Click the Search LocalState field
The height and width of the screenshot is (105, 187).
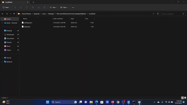pos(173,14)
